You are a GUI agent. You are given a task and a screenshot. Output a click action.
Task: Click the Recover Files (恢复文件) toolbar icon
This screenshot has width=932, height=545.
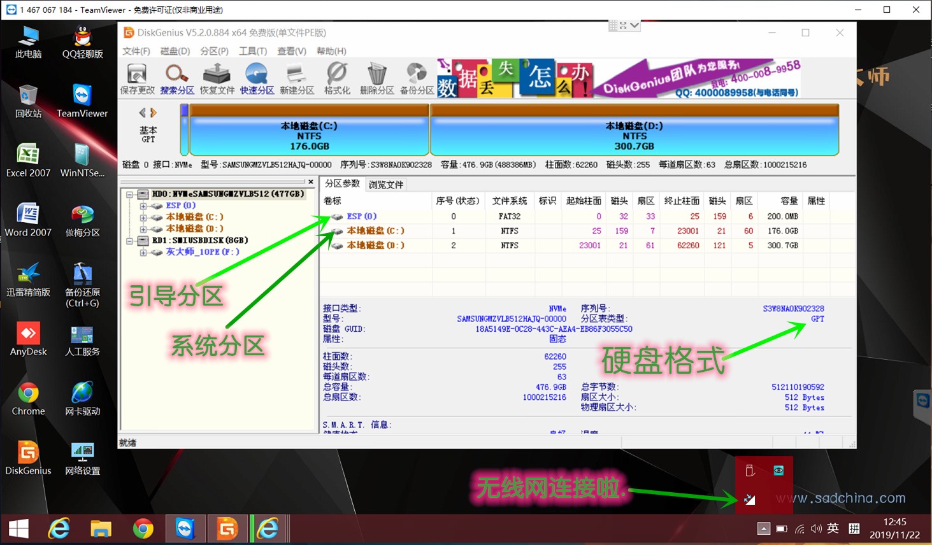[217, 79]
